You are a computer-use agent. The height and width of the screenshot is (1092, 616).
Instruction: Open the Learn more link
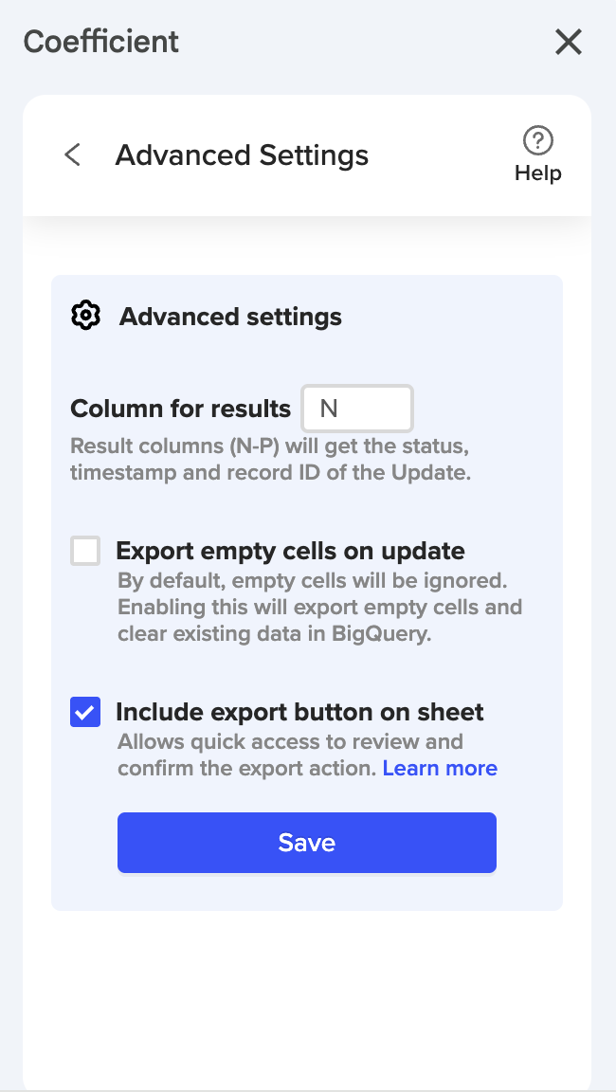440,768
